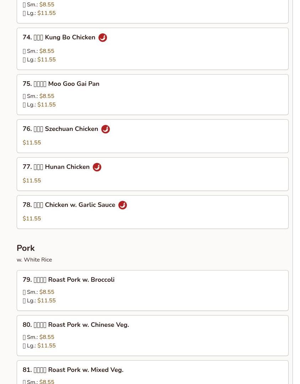Click Moo Goo Gai Pan large $11.55 price
The height and width of the screenshot is (384, 300).
(47, 105)
